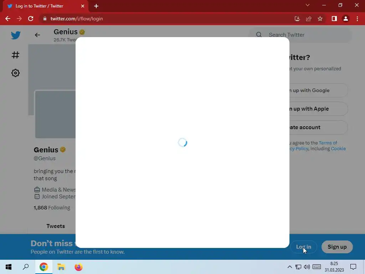
Task: Open the Cookie Use link
Action: coord(338,149)
